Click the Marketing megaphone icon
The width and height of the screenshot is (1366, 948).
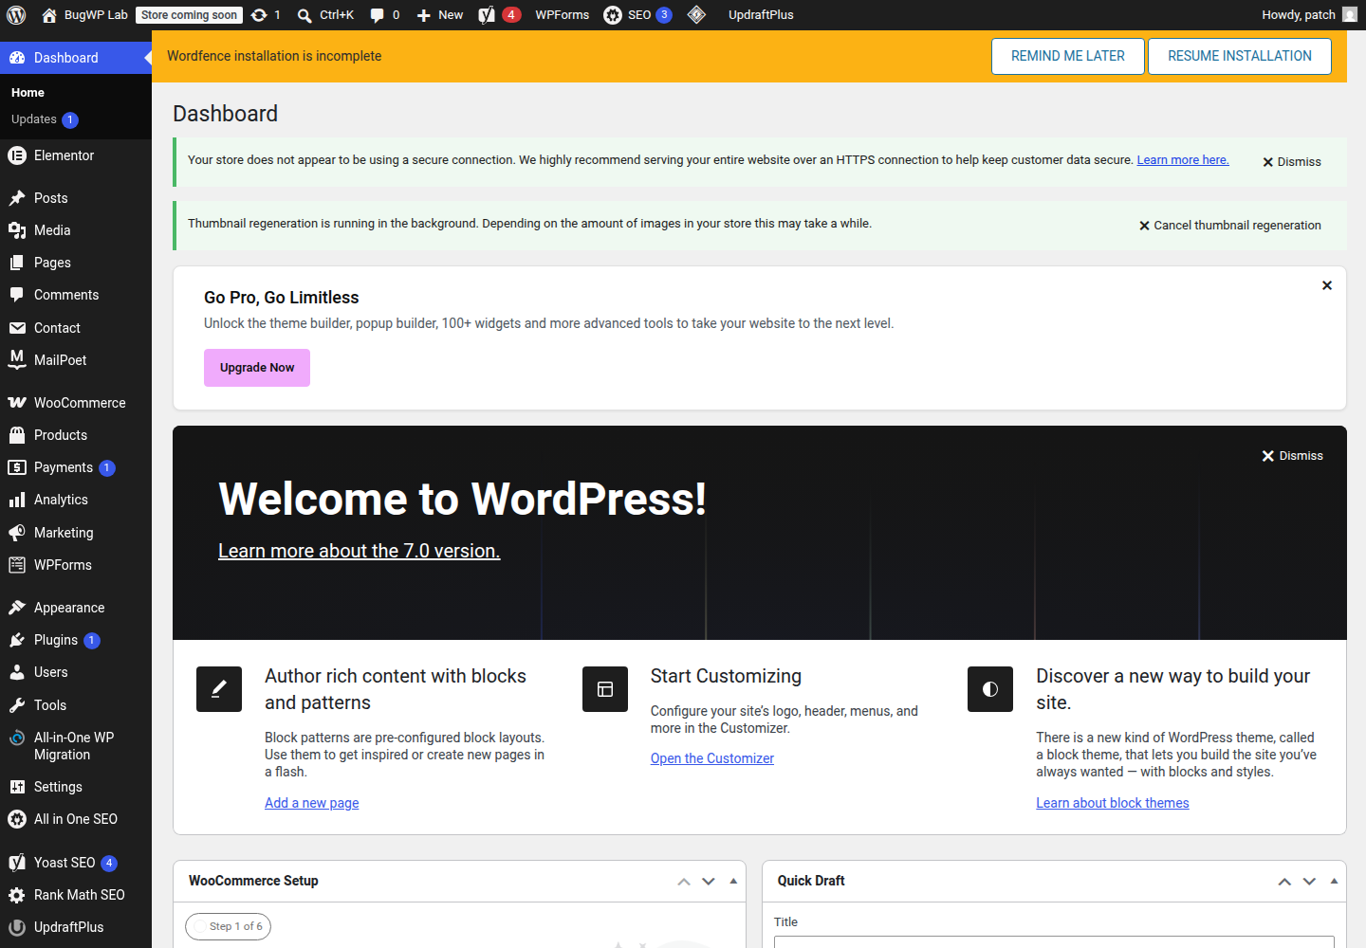[x=16, y=533]
